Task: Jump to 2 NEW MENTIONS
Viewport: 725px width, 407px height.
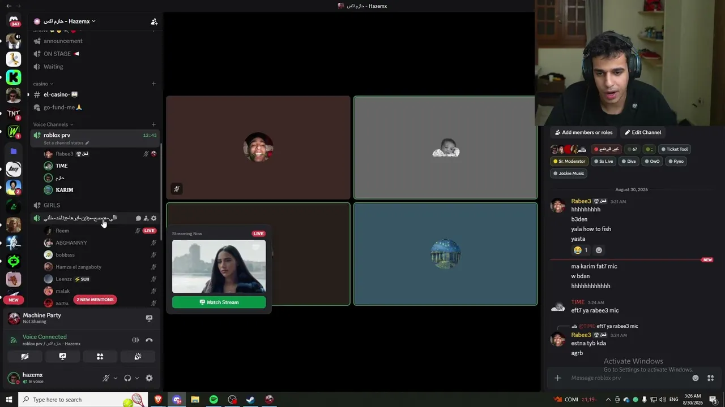Action: (95, 300)
